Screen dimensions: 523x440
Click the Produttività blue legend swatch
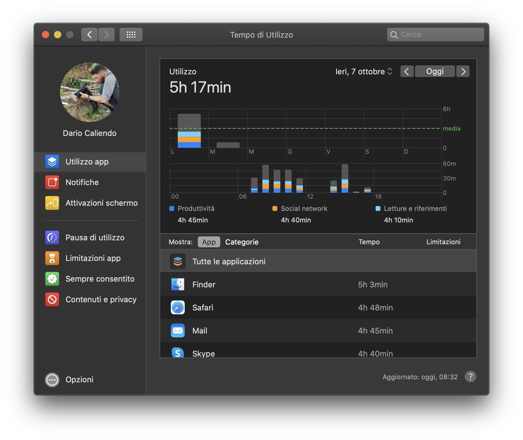click(x=172, y=208)
